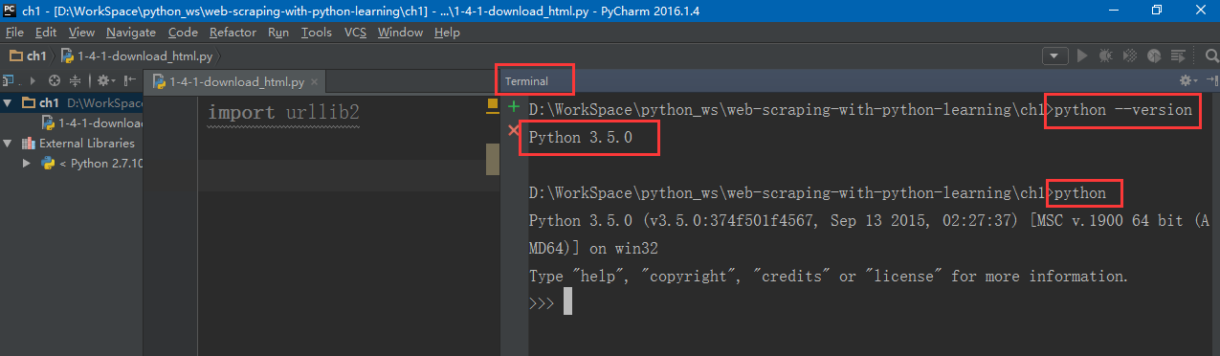Select the Terminal tool window tab
This screenshot has width=1220, height=356.
[x=526, y=81]
